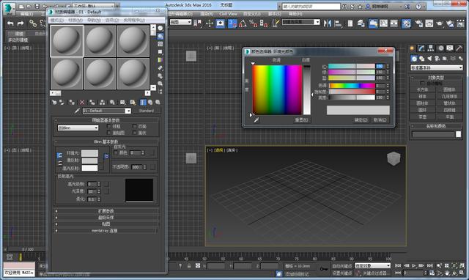
Task: Pick material from object eyedropper
Action: (77, 111)
